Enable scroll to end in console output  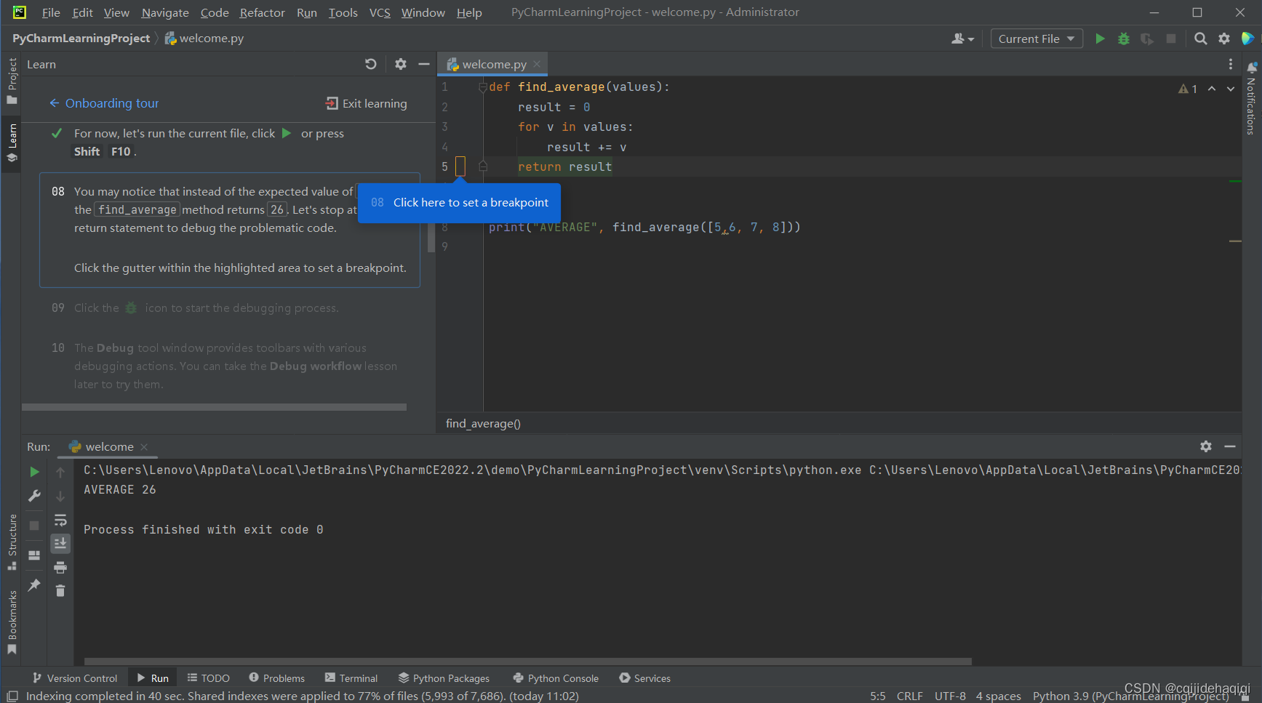click(x=60, y=543)
